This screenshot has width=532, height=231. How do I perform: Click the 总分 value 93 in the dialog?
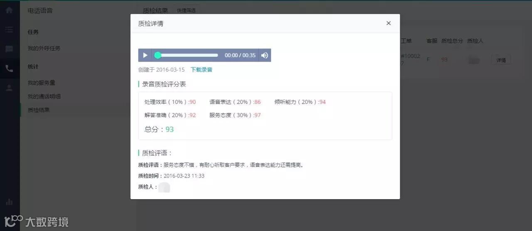pyautogui.click(x=170, y=129)
